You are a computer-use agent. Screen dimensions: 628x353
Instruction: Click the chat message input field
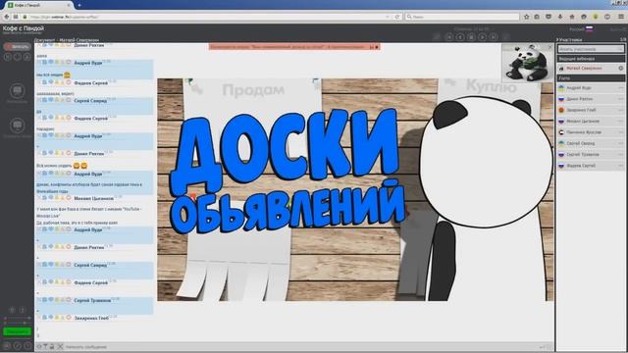tap(300, 347)
